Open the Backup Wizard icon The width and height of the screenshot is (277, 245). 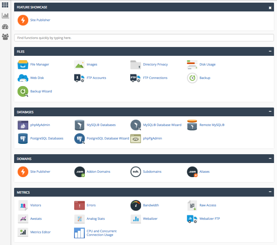pyautogui.click(x=23, y=91)
